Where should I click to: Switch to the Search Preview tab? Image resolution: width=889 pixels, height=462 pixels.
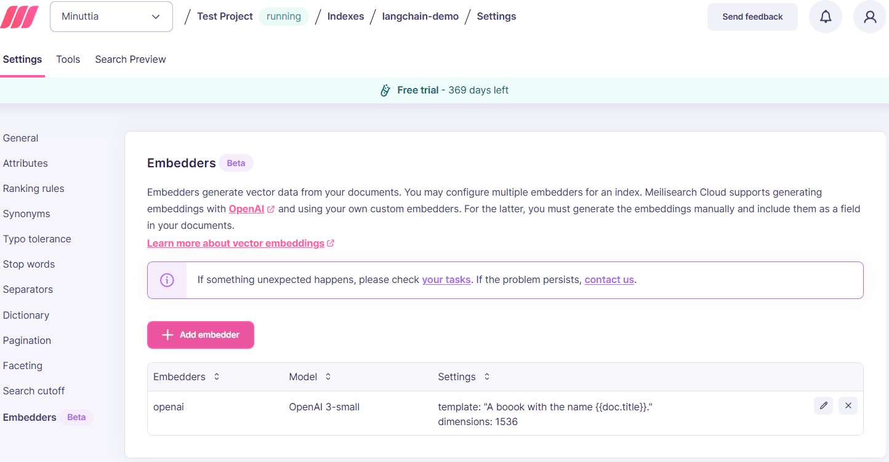click(x=131, y=60)
